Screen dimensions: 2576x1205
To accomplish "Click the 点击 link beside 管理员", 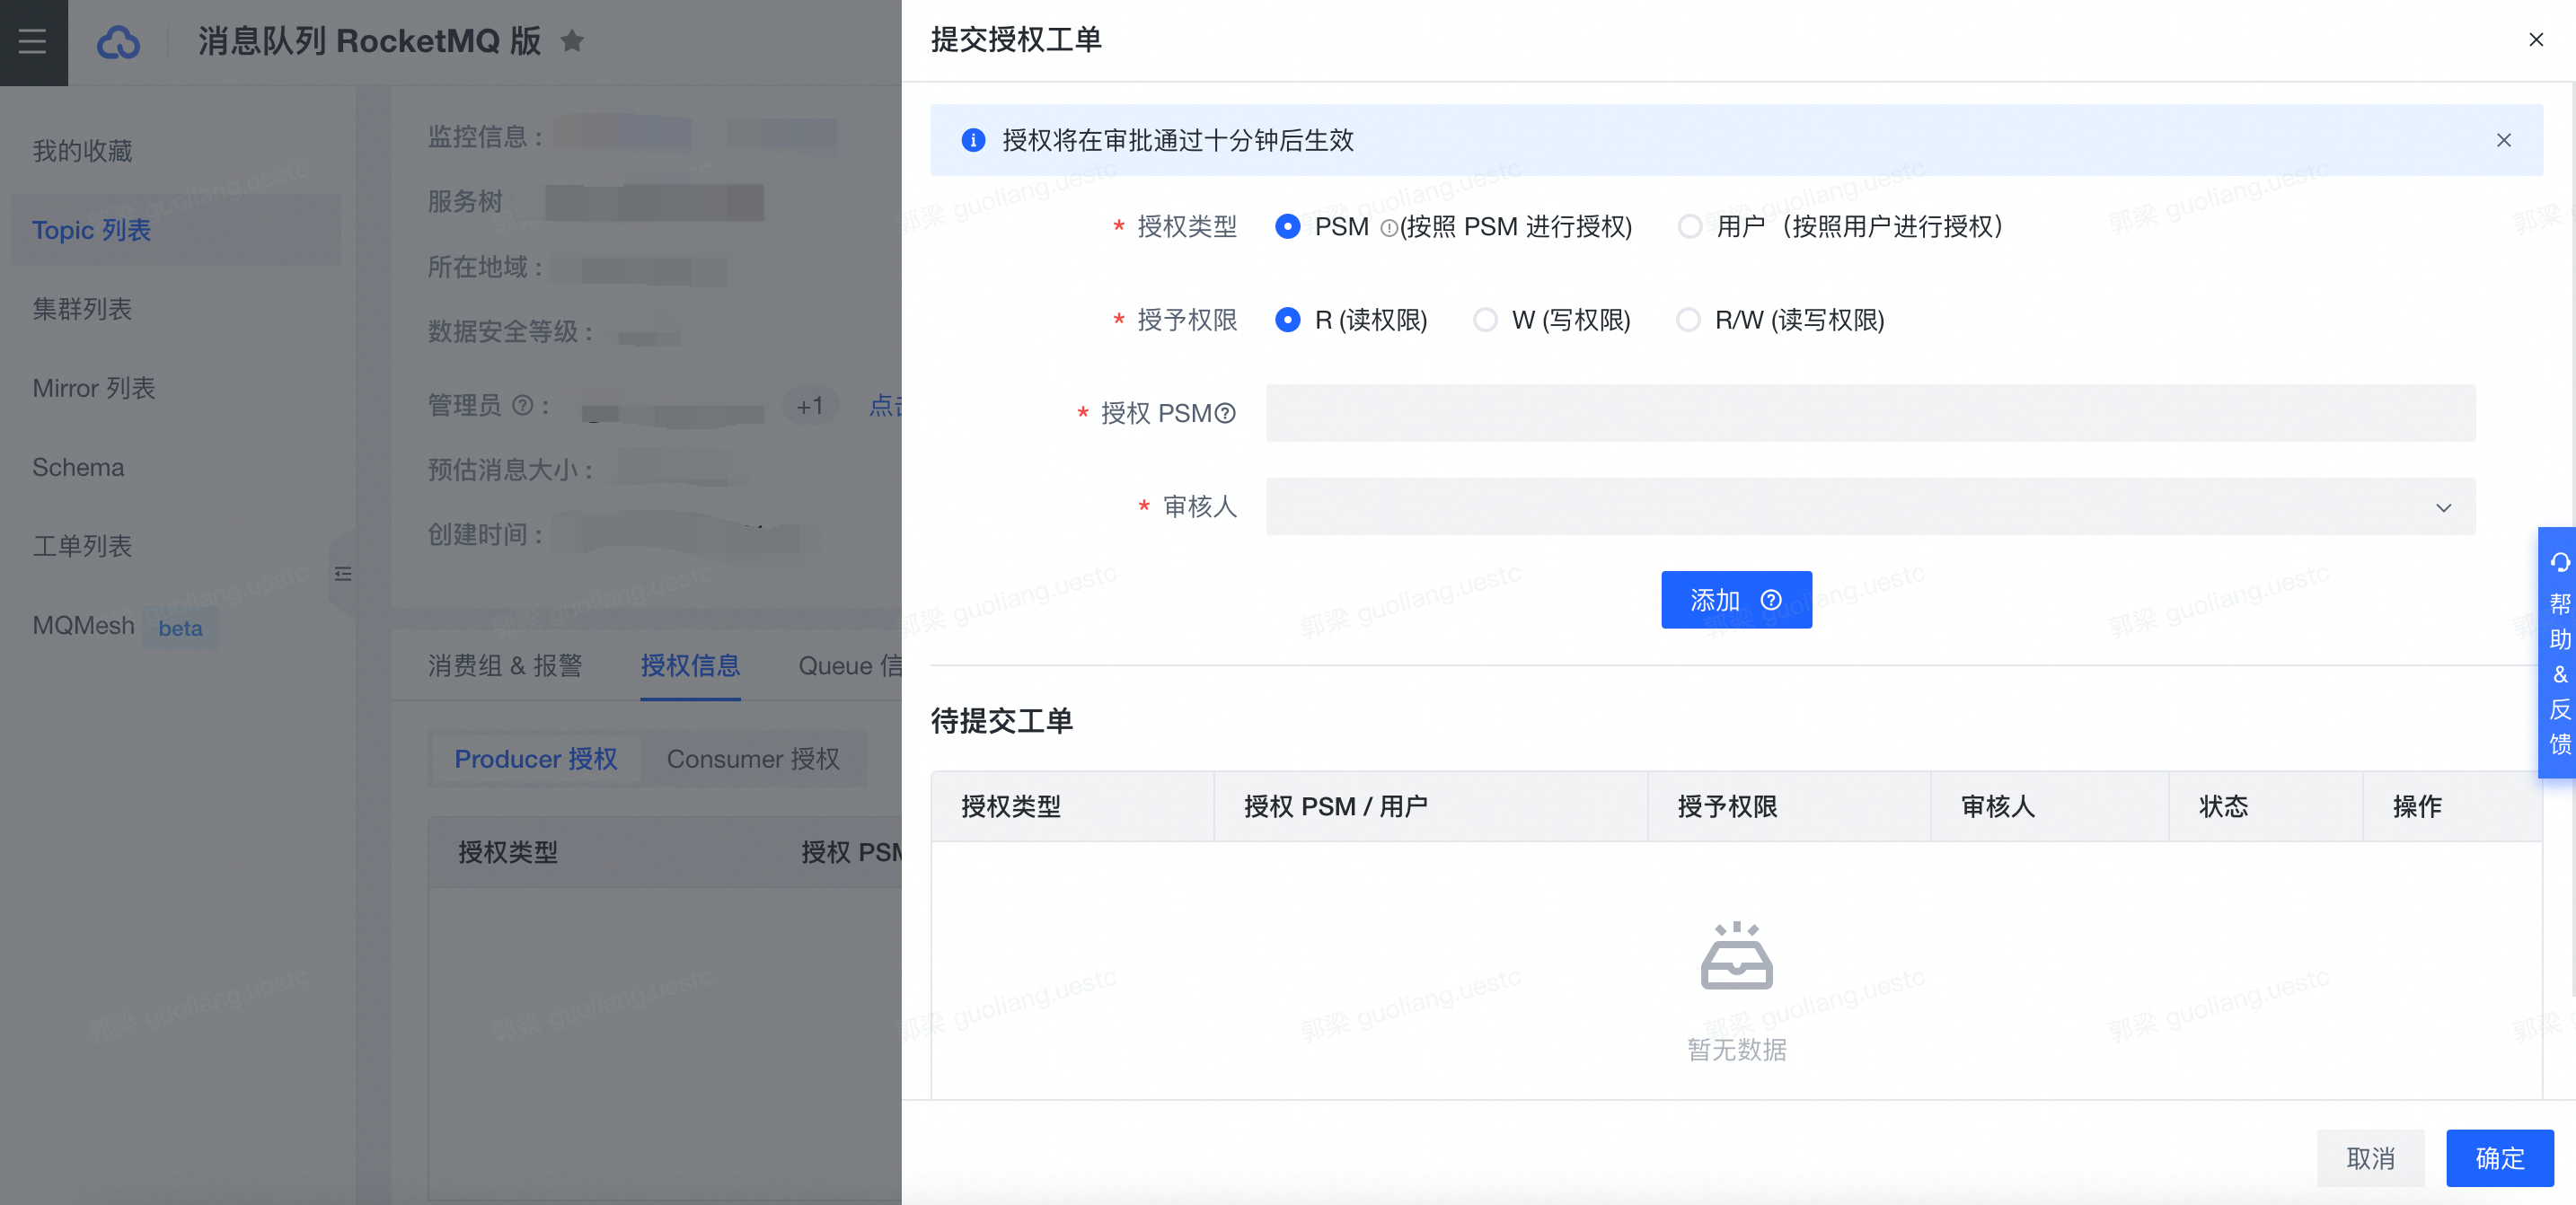I will tap(885, 405).
